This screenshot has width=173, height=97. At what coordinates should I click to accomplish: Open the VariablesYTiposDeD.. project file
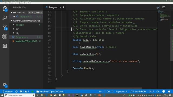(26, 41)
